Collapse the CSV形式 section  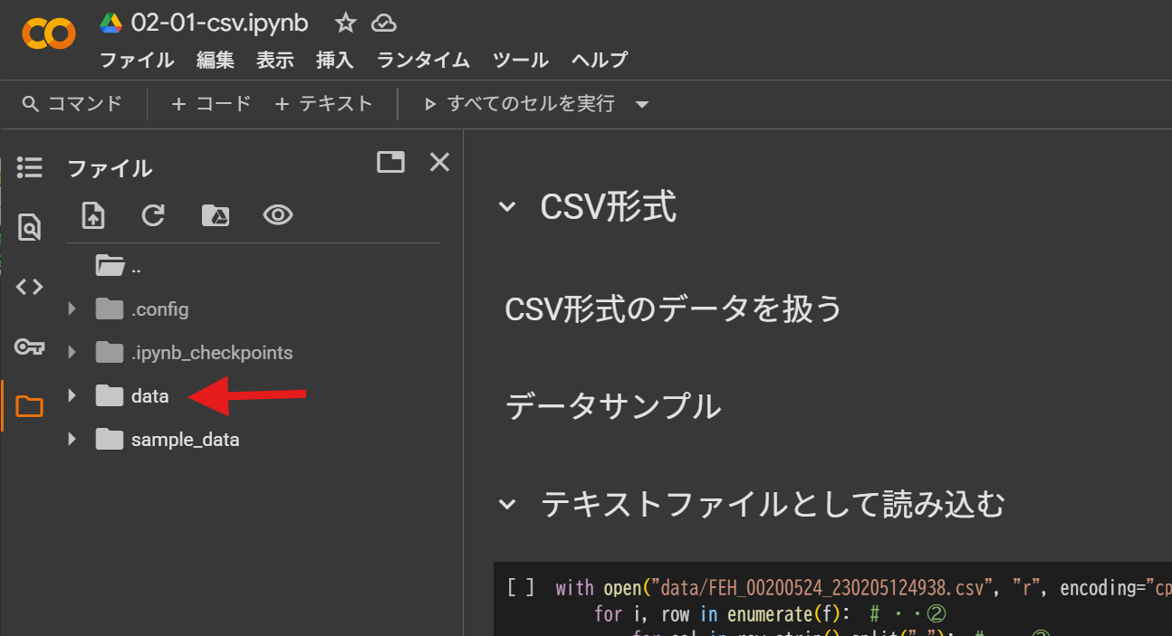click(x=507, y=207)
